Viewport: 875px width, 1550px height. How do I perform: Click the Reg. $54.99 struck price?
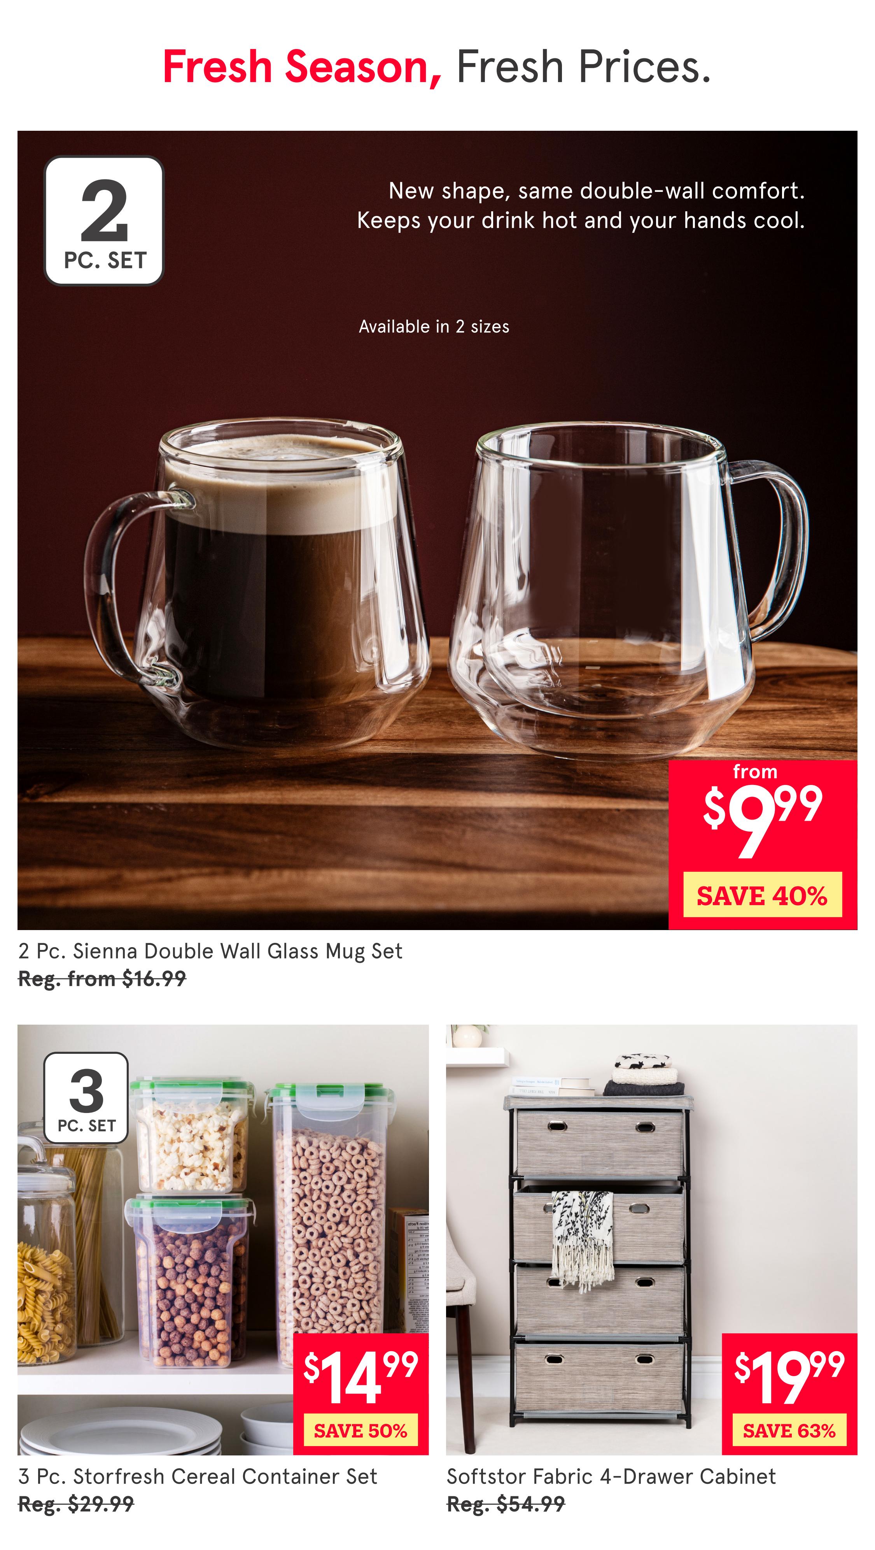point(506,1504)
